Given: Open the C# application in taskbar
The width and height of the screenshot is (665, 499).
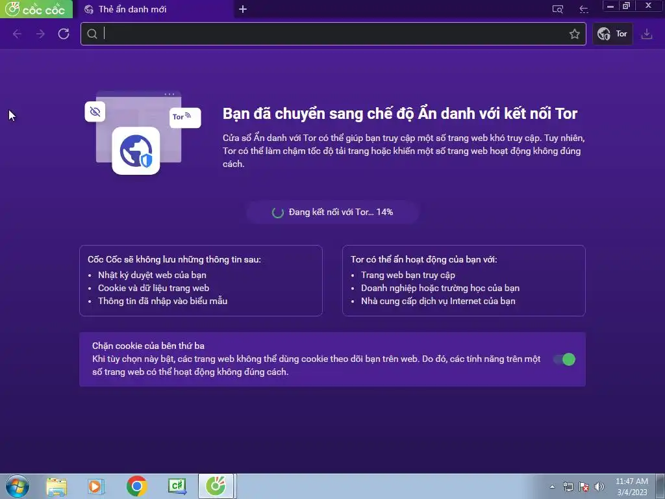Looking at the screenshot, I should [177, 487].
